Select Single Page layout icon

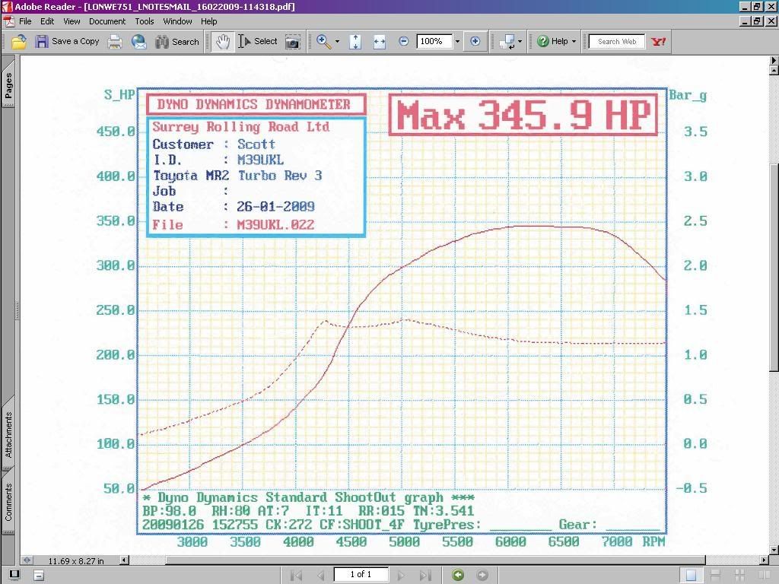pyautogui.click(x=691, y=575)
